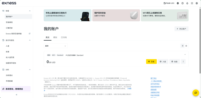Click the account 入金 button
This screenshot has width=201, height=98.
(x=163, y=62)
